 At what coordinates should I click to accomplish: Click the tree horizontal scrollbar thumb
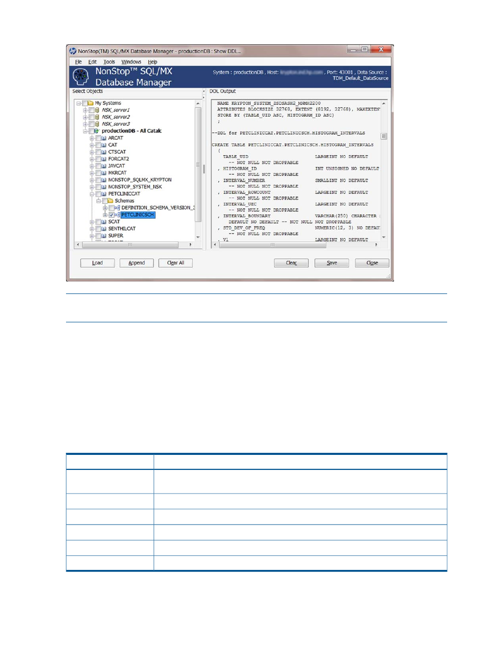pyautogui.click(x=130, y=245)
